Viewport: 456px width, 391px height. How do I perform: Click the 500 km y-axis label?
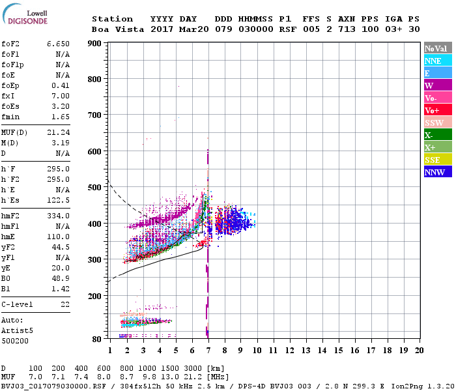pyautogui.click(x=94, y=188)
